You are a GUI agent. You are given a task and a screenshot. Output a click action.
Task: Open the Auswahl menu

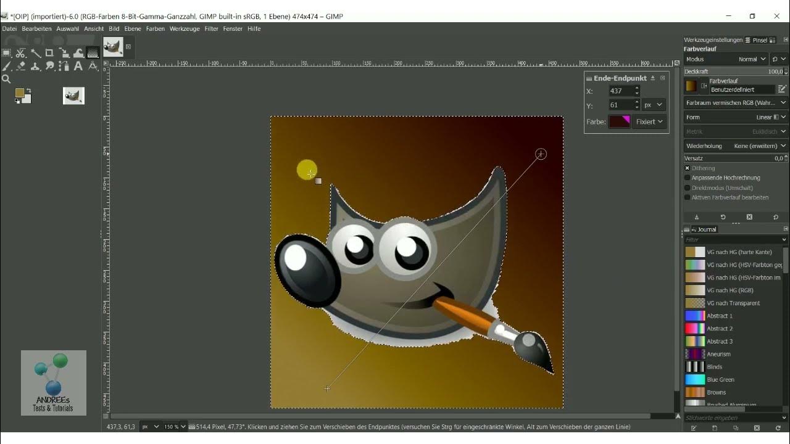pos(68,28)
